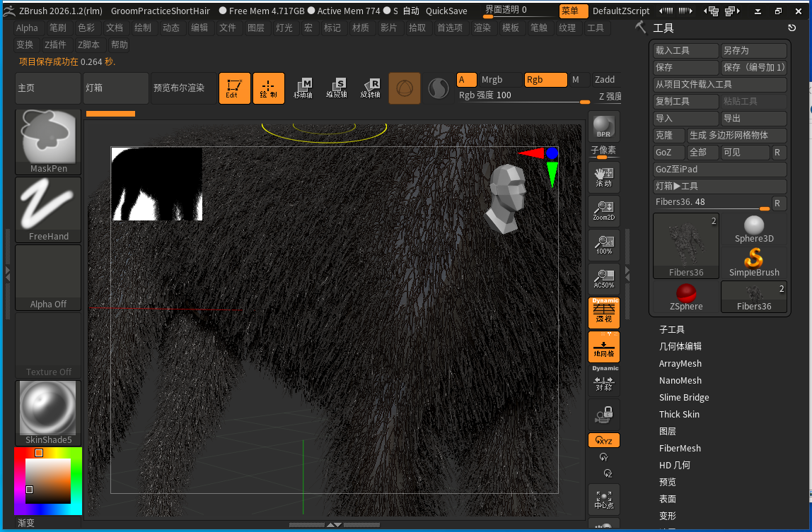Expand the 几何体编辑 Geometry subpalette

[x=681, y=346]
